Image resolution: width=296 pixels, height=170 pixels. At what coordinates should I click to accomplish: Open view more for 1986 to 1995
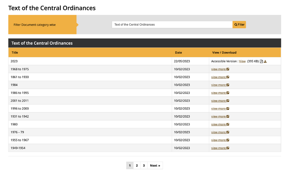[x=218, y=93]
